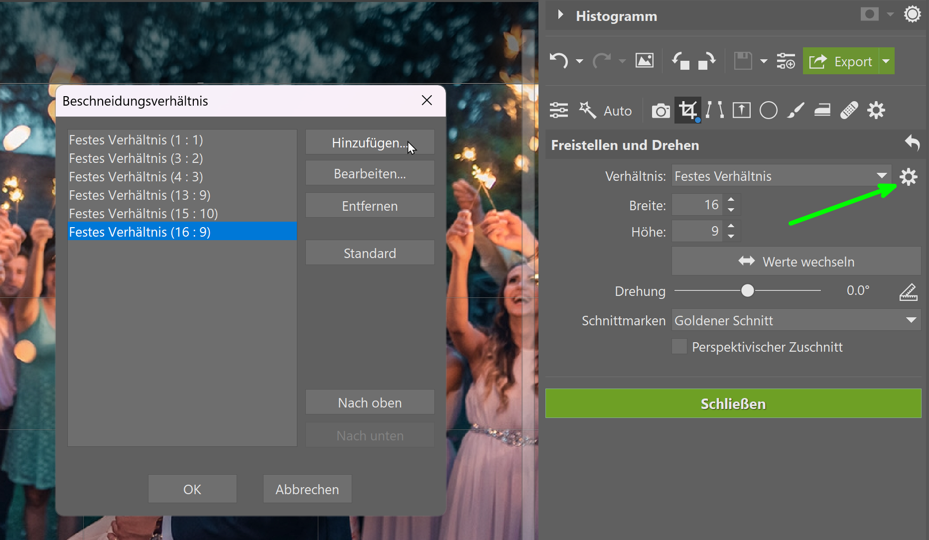Open adjustments sliders tool icon
This screenshot has width=929, height=540.
(559, 110)
